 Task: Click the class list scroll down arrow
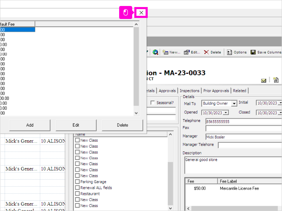[x=170, y=208]
